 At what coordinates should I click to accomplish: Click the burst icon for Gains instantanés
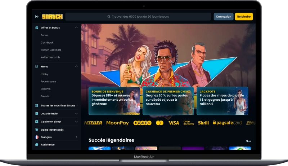pos(37,130)
